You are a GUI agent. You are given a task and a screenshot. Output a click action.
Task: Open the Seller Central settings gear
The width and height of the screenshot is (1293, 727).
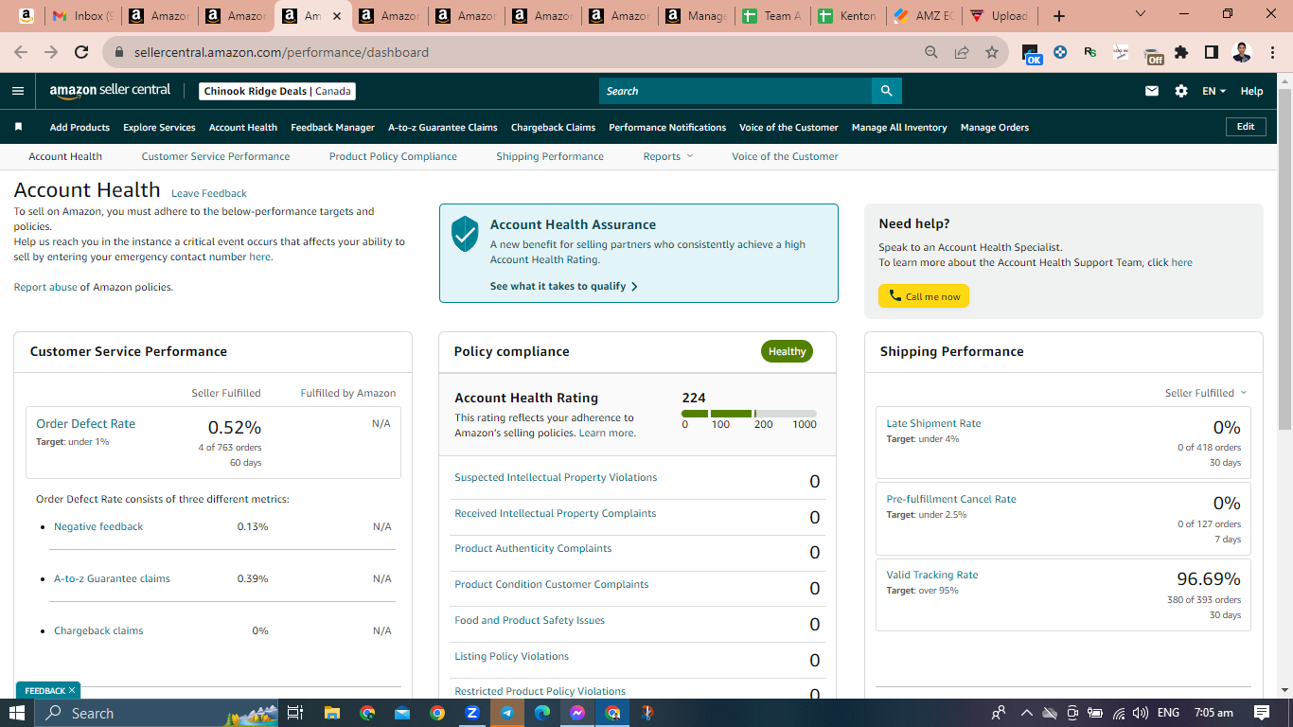coord(1181,91)
